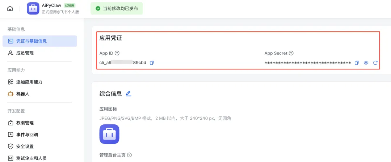Select 机器人 in the sidebar
391x162 pixels.
[22, 94]
